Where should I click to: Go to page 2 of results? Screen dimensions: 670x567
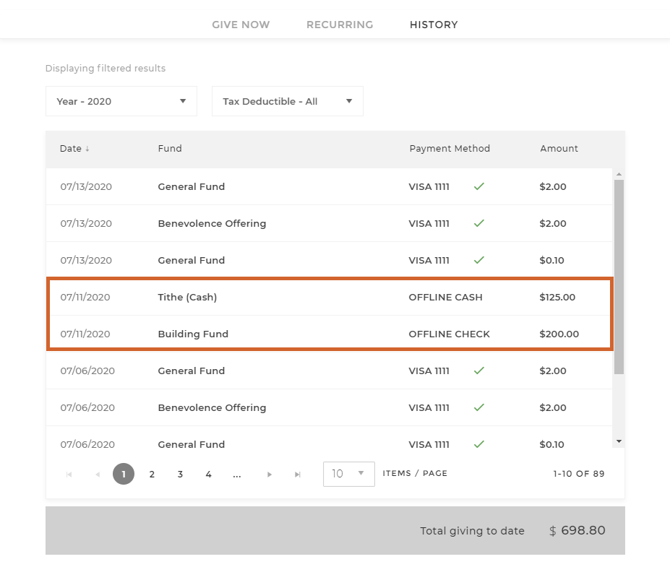click(x=152, y=475)
